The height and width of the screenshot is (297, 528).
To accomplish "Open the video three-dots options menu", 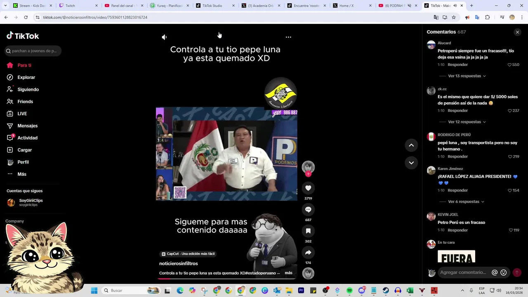I will (x=288, y=37).
